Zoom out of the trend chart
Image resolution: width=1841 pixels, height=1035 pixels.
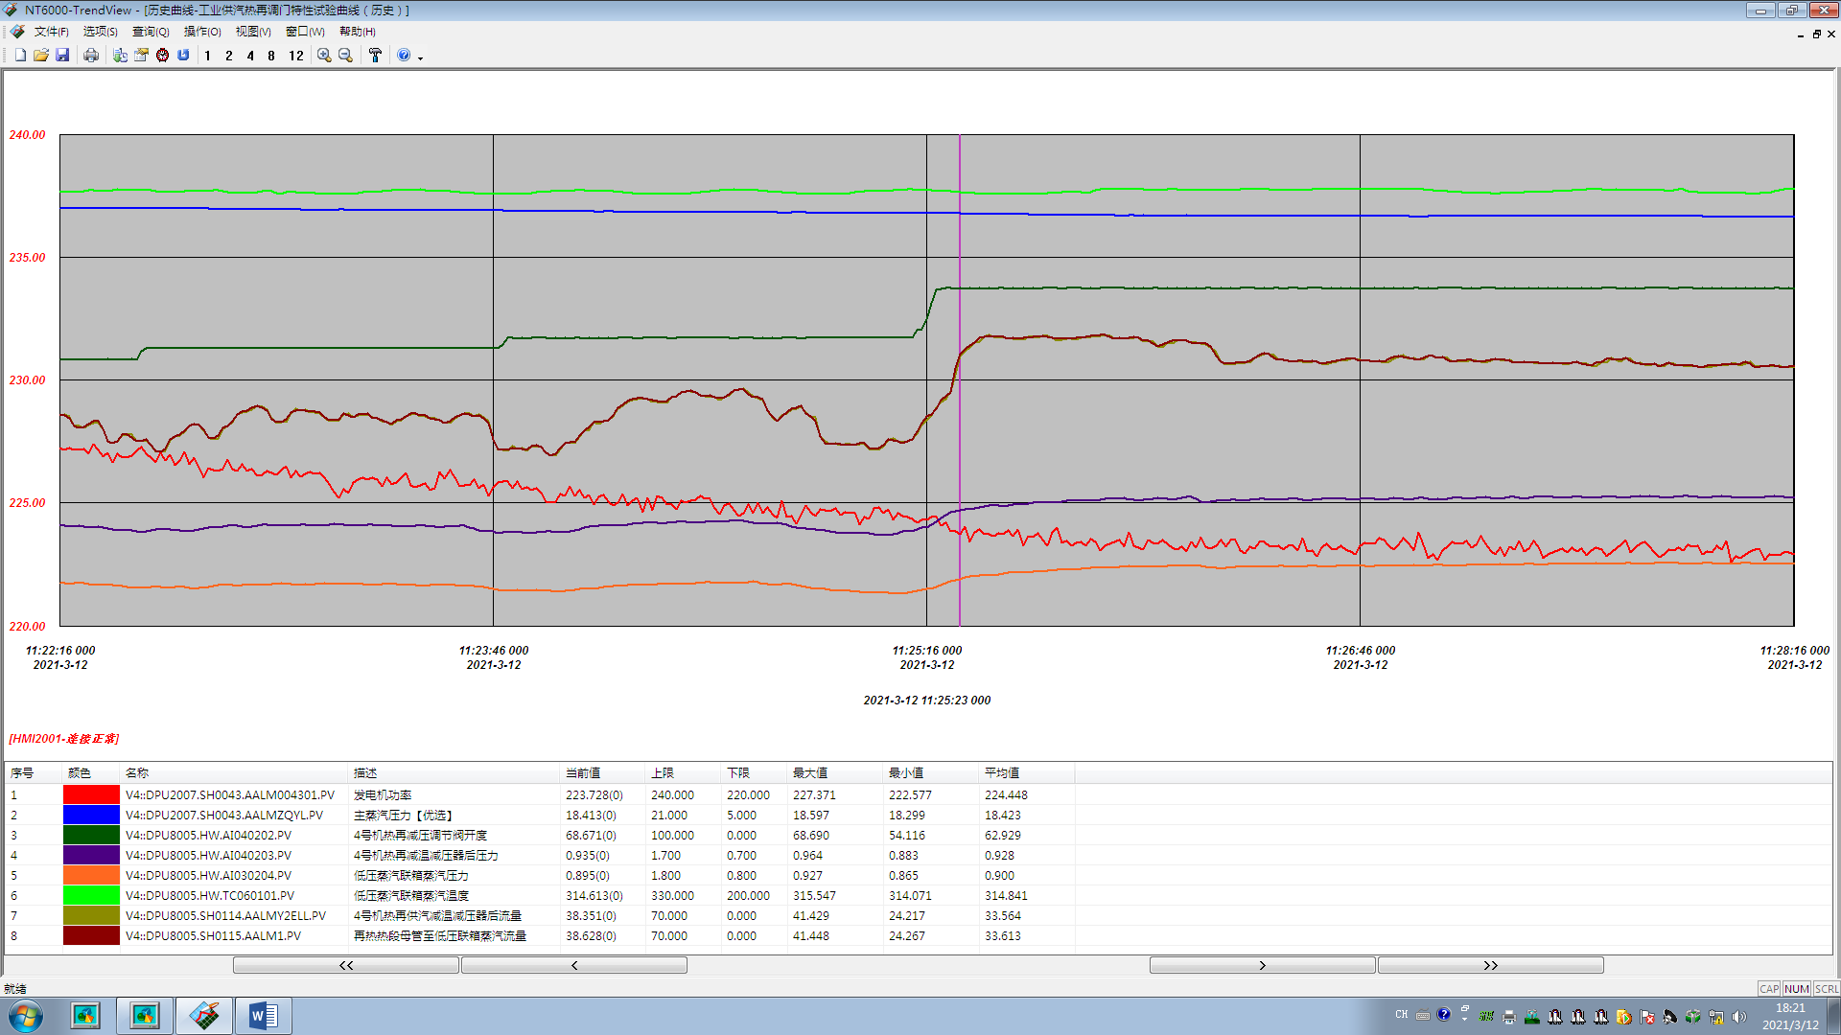(x=345, y=56)
